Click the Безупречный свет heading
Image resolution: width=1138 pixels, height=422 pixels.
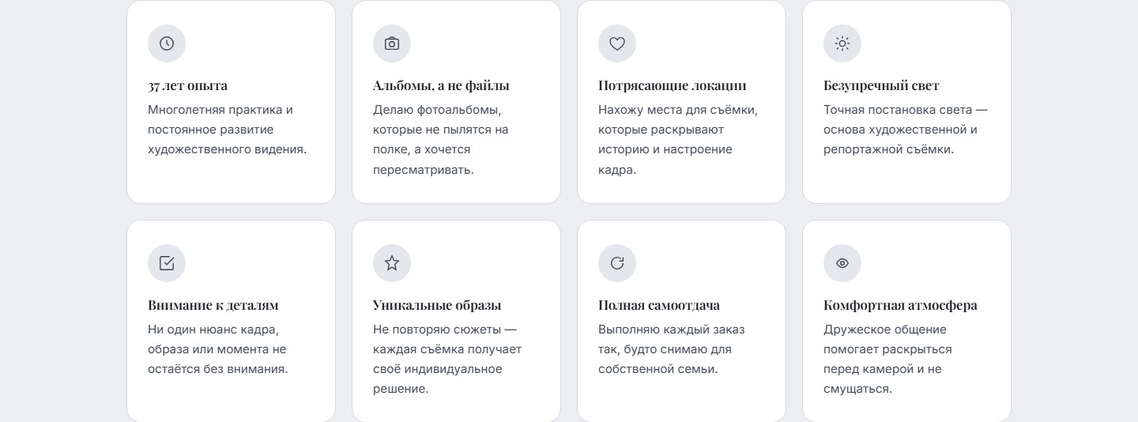[x=881, y=85]
